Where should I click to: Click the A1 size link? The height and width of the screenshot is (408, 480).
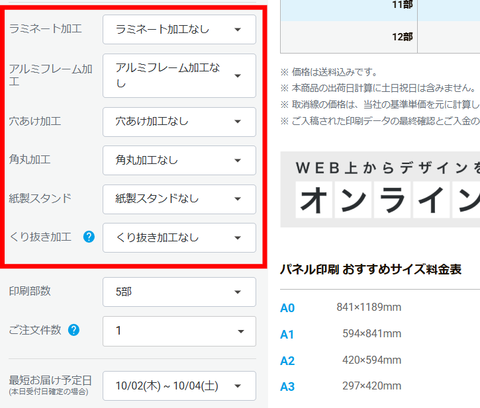(287, 335)
